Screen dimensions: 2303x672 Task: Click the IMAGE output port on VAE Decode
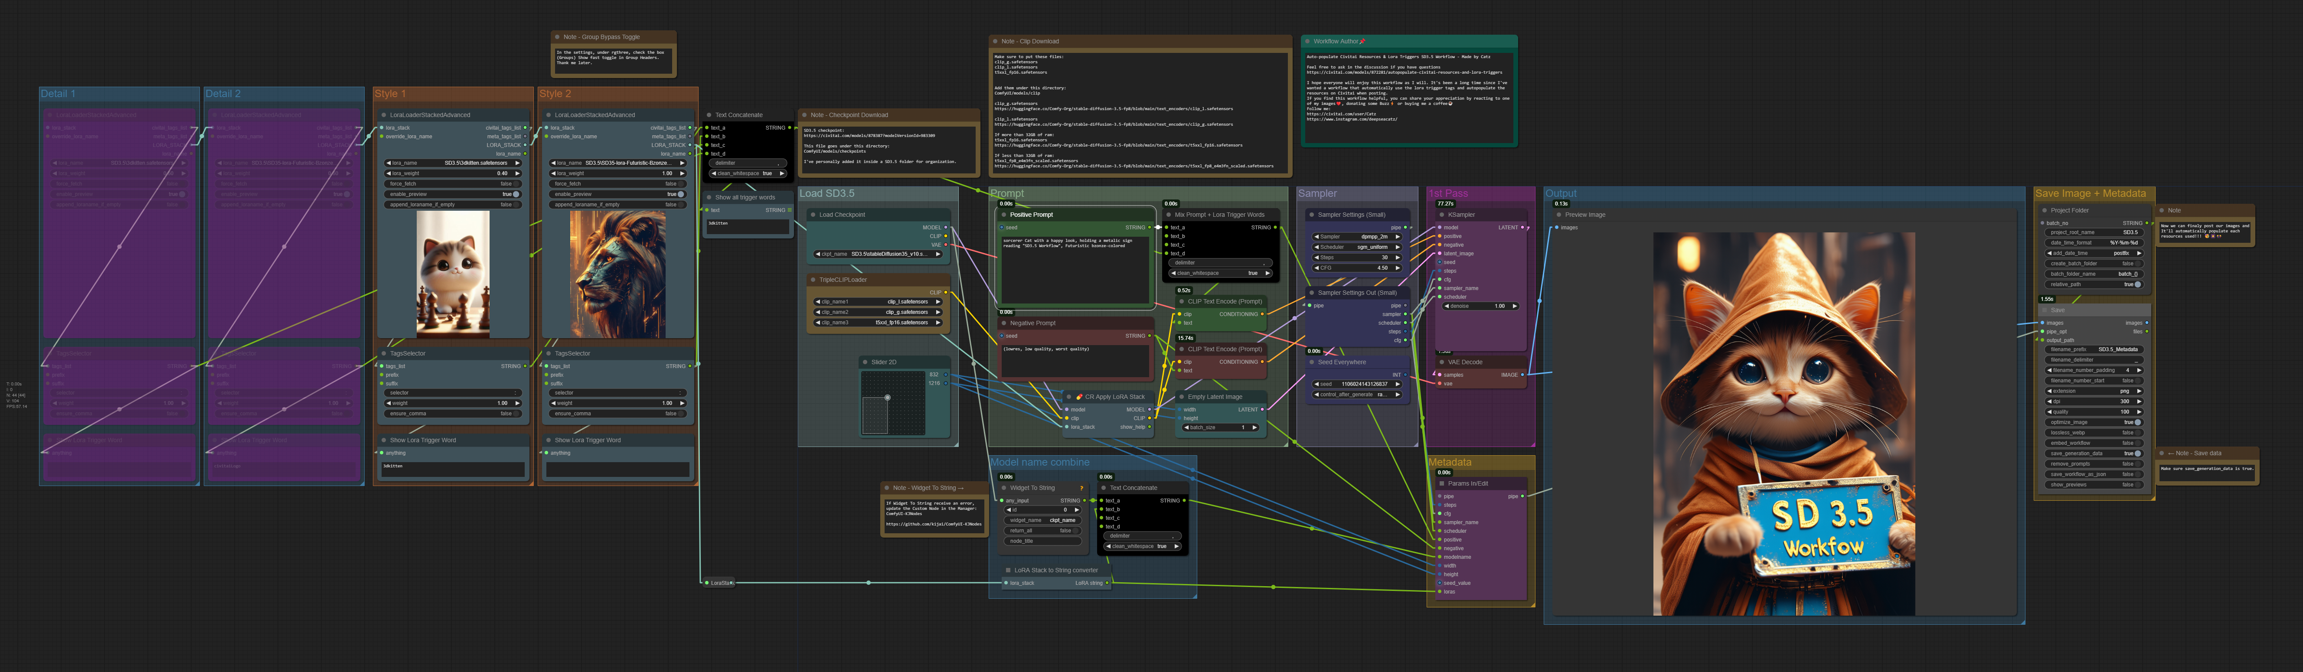tap(1522, 375)
